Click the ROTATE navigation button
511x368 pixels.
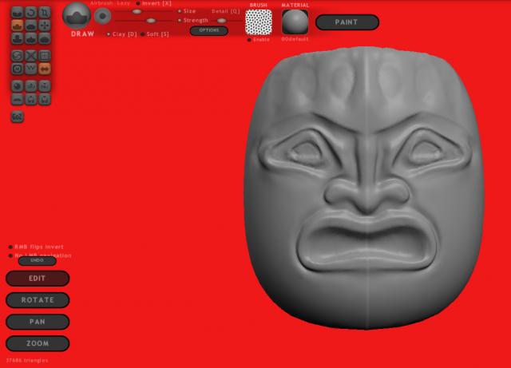(x=38, y=300)
